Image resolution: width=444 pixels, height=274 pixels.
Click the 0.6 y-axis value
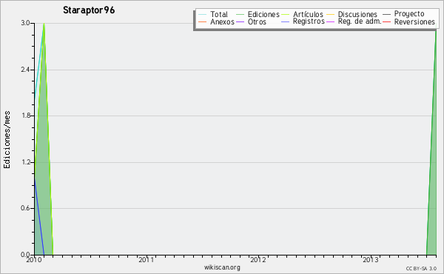point(25,208)
